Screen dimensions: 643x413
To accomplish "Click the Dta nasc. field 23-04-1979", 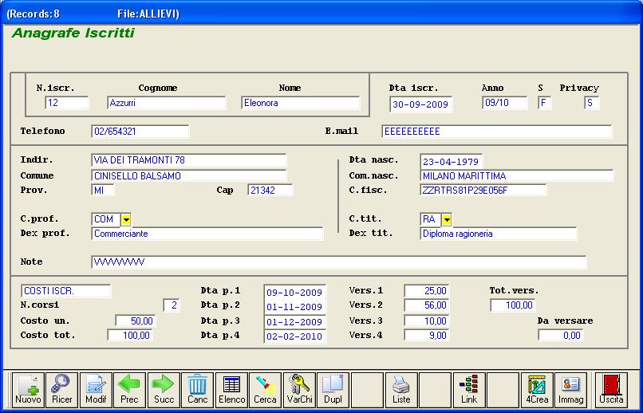I will tap(451, 161).
